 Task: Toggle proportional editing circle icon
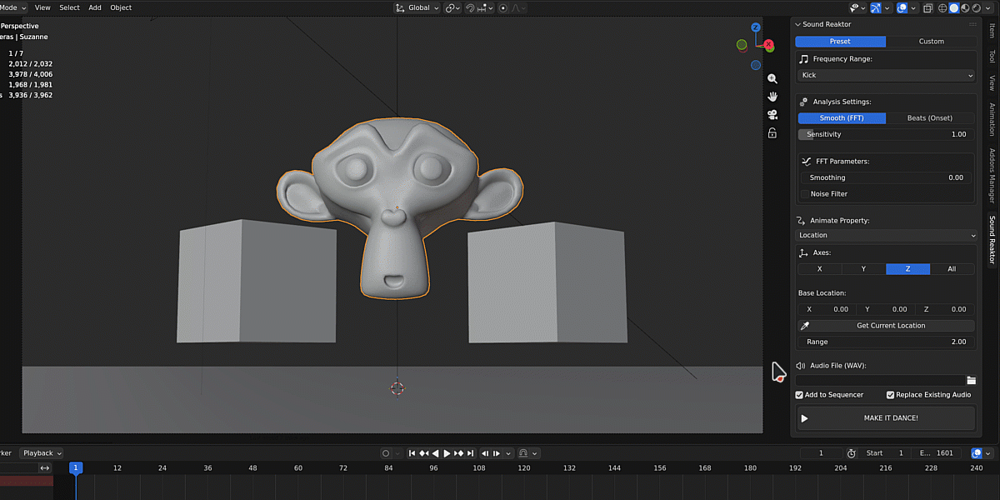(502, 7)
